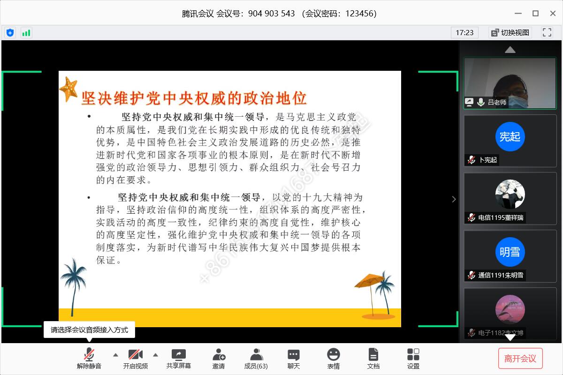The image size is (563, 375).
Task: Collapse the participant sidebar with the chevron
Action: (x=454, y=199)
